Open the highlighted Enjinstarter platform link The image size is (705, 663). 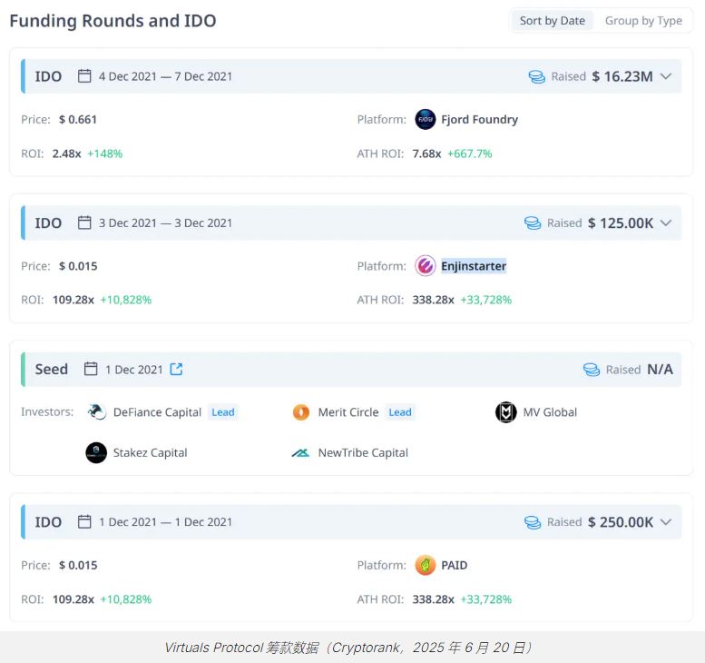tap(474, 266)
